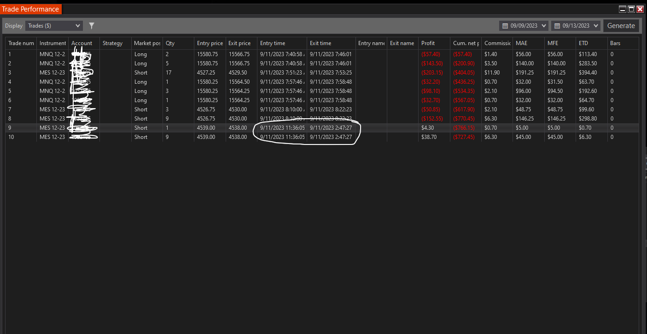The height and width of the screenshot is (334, 647).
Task: Expand the start date 09/09/2023 dropdown arrow
Action: point(544,26)
